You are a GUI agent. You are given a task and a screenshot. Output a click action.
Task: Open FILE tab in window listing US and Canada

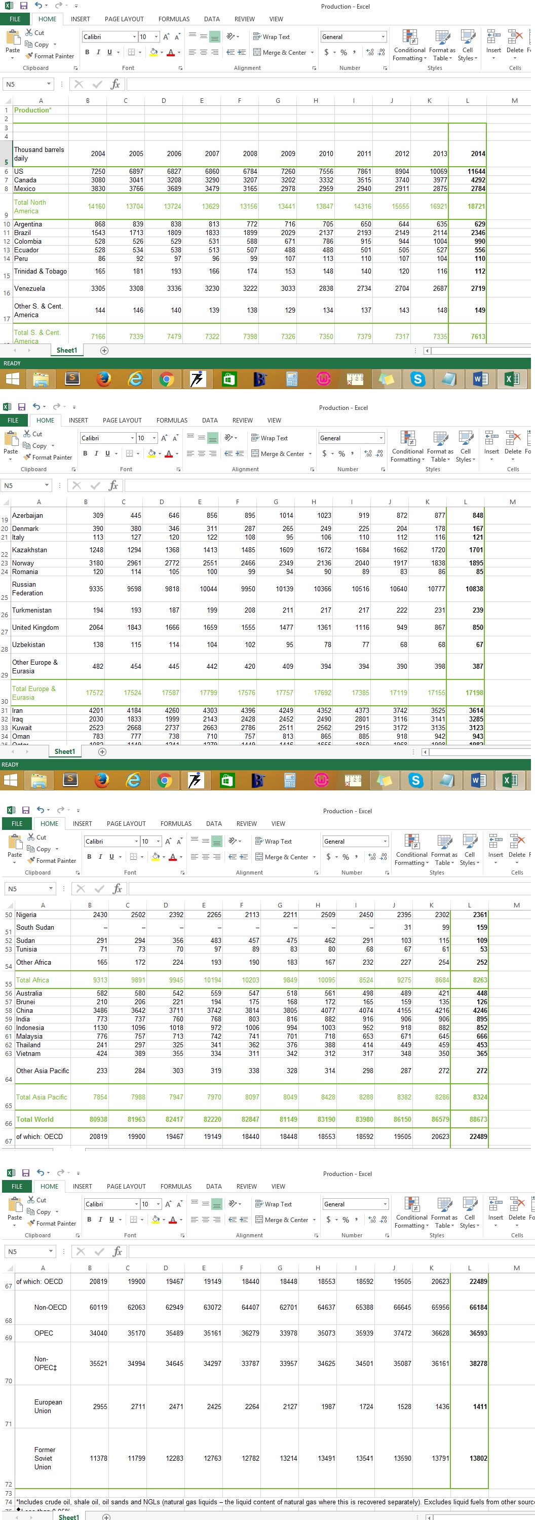coord(15,19)
